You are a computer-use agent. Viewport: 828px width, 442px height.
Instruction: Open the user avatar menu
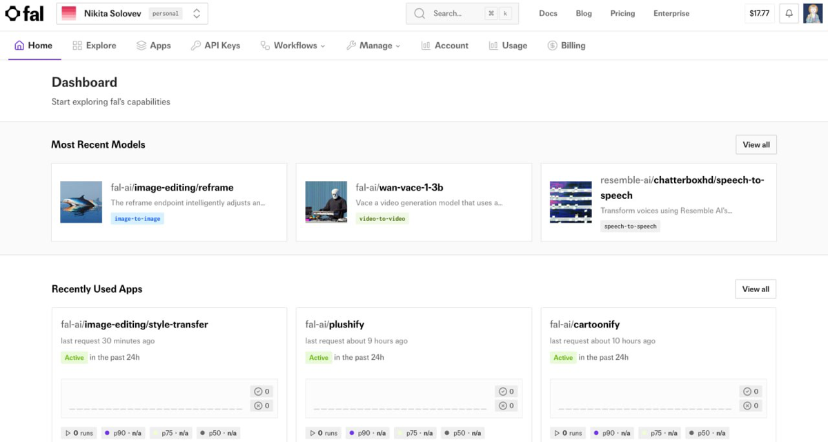point(813,13)
